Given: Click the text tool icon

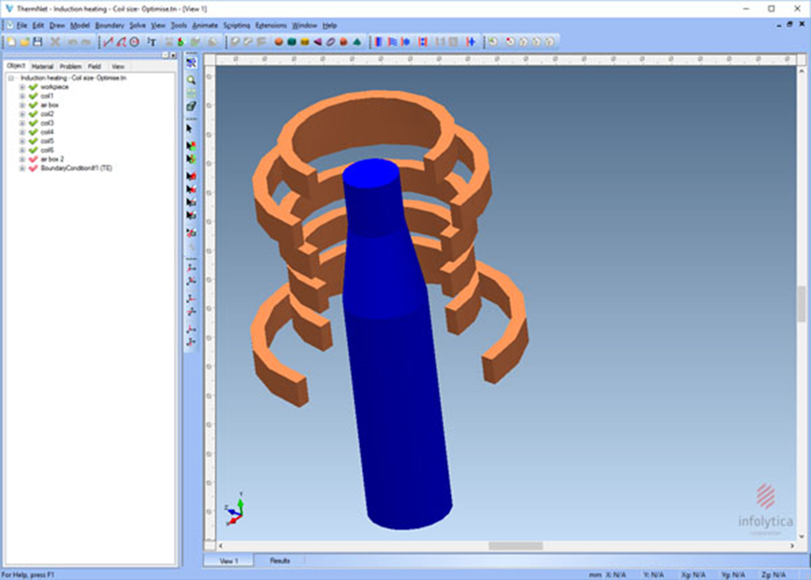Looking at the screenshot, I should [x=152, y=42].
